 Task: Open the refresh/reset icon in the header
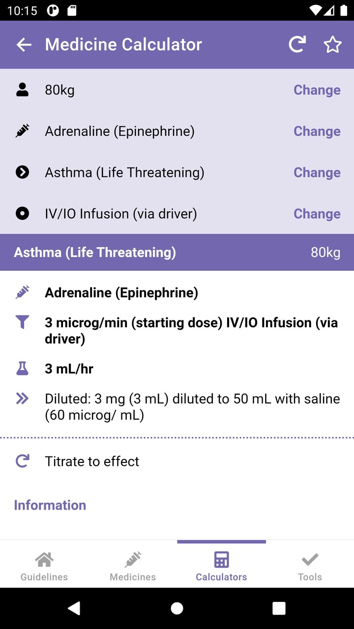point(297,44)
